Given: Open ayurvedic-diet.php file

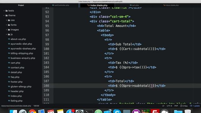Looking at the screenshot, I should [21, 44].
